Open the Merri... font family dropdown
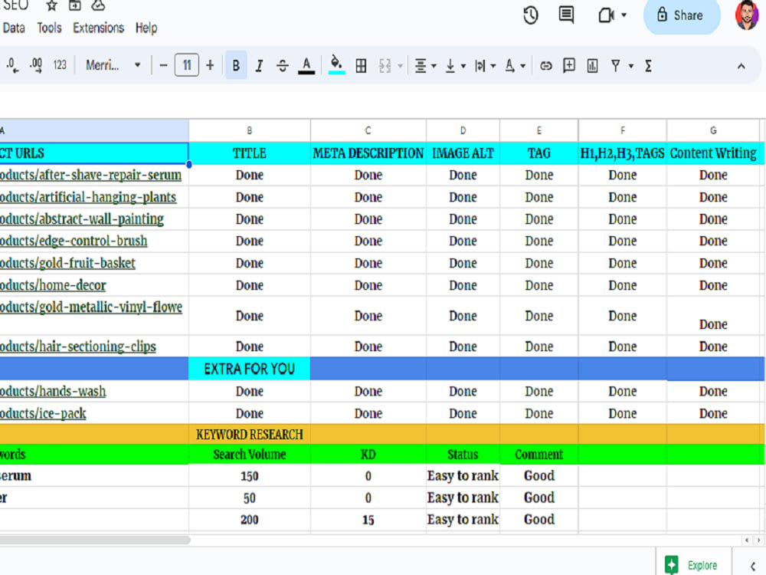Image resolution: width=766 pixels, height=575 pixels. 113,65
